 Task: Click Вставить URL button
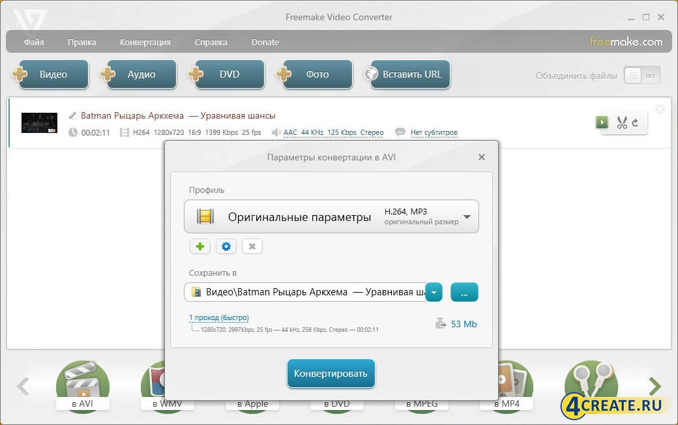point(407,74)
